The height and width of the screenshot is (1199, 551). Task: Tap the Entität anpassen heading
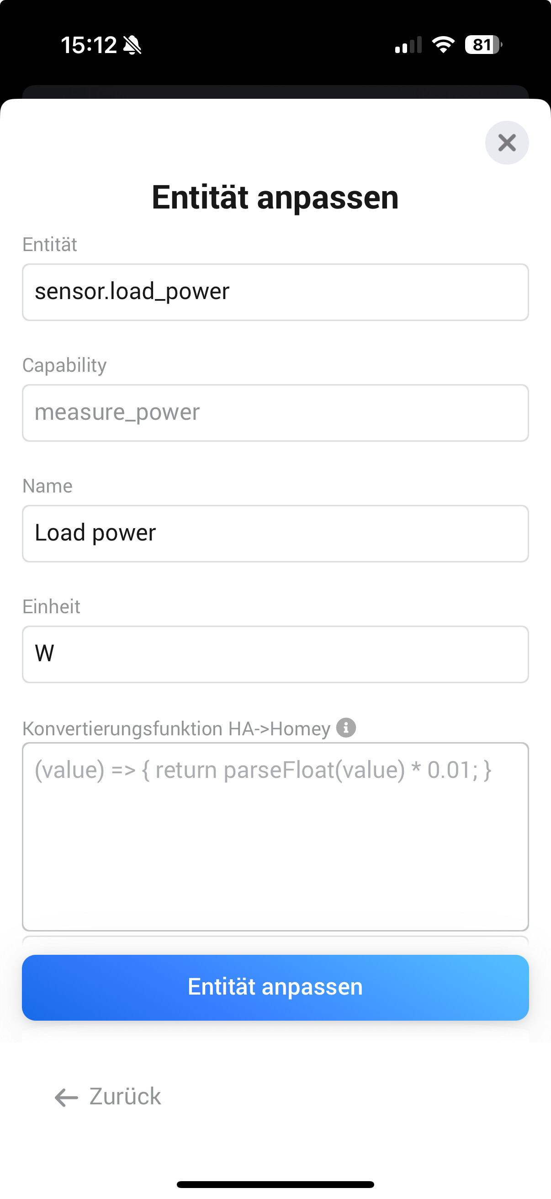click(275, 198)
